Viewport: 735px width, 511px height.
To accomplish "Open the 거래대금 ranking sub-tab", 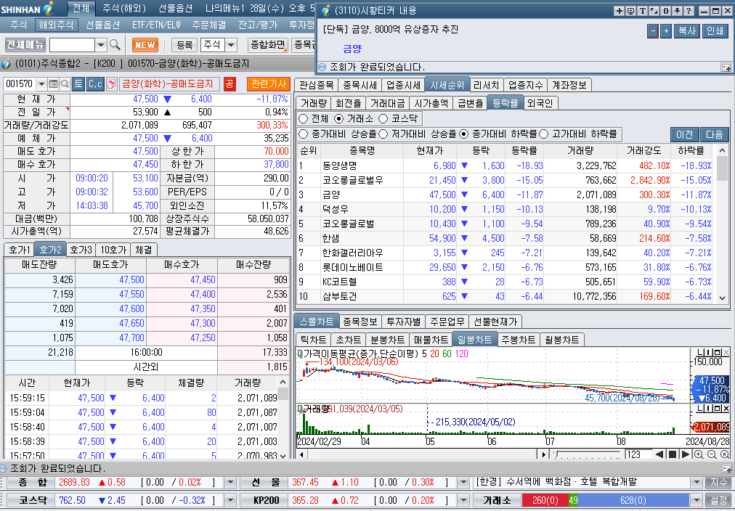I will point(387,103).
